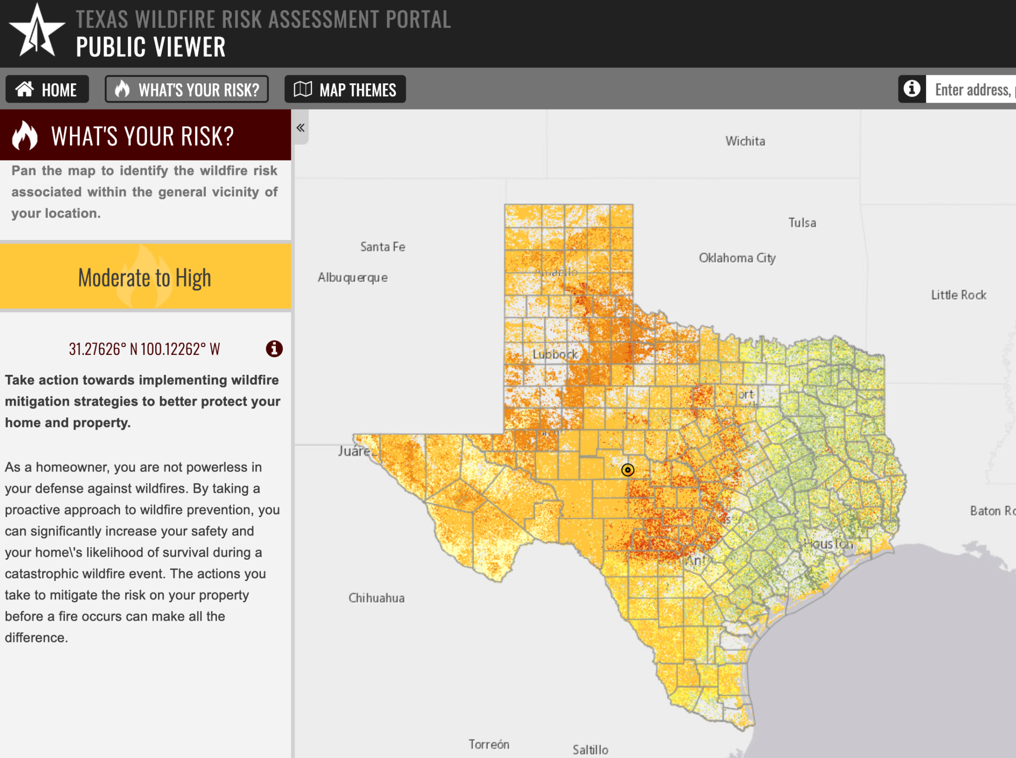Open the What's Your Risk panel header
The height and width of the screenshot is (758, 1016).
click(x=143, y=134)
